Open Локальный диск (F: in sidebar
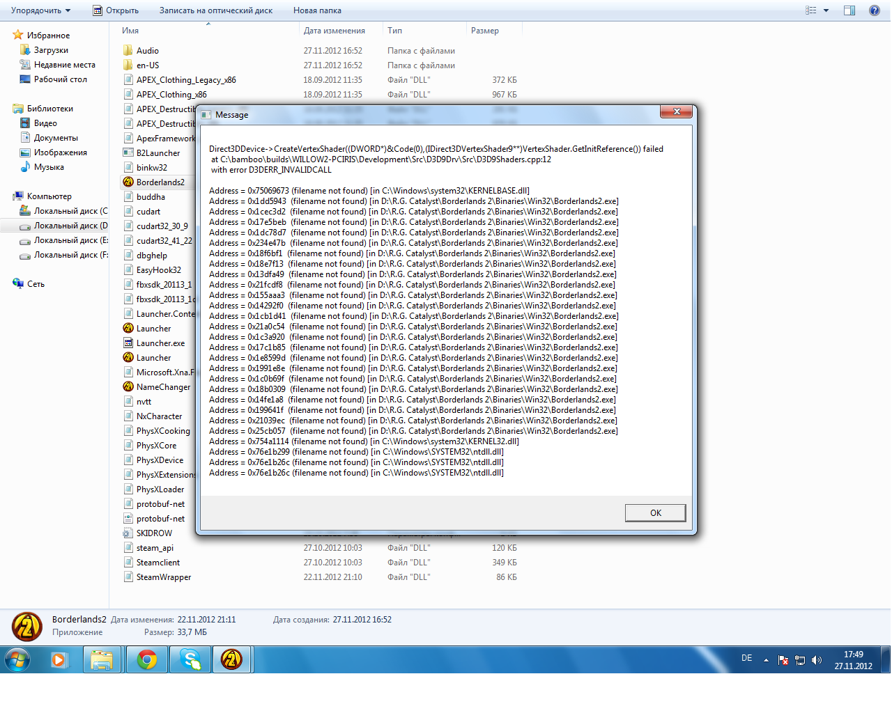 [70, 255]
